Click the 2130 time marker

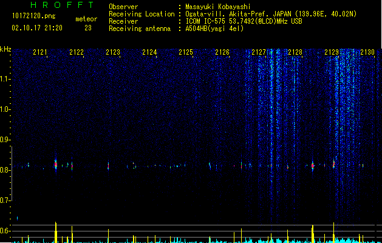coord(367,52)
